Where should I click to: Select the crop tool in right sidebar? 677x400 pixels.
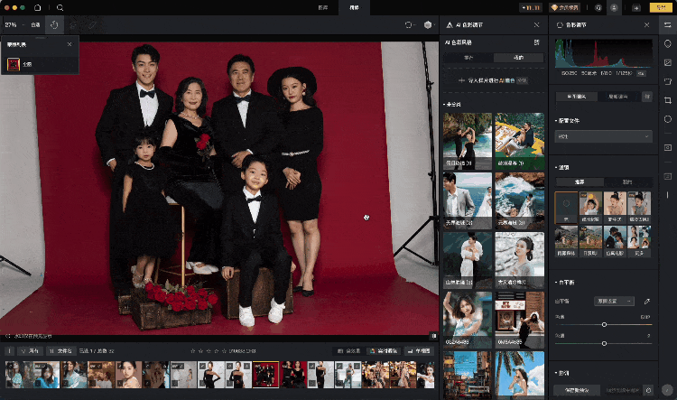coord(667,99)
